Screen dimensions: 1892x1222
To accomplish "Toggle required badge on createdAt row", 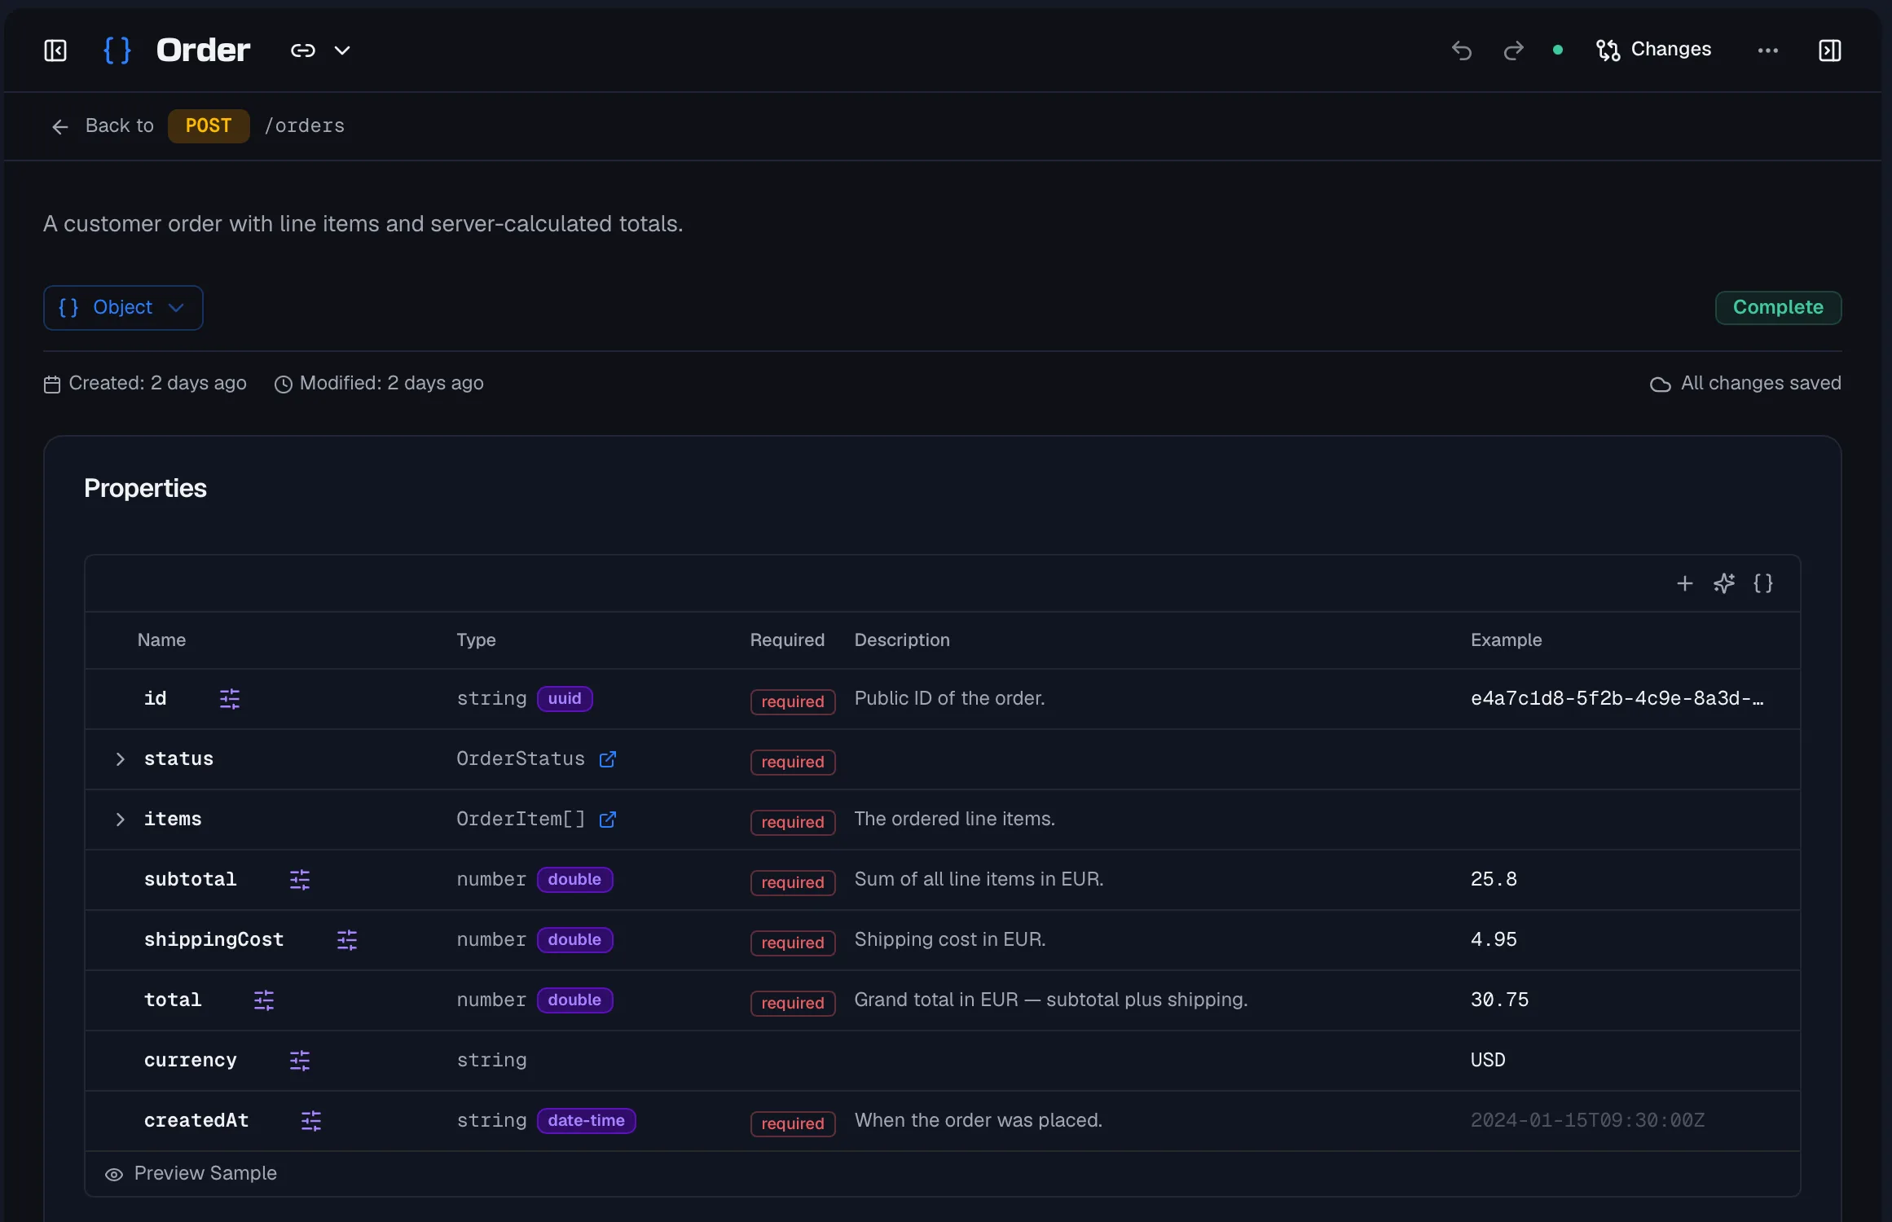I will tap(793, 1123).
